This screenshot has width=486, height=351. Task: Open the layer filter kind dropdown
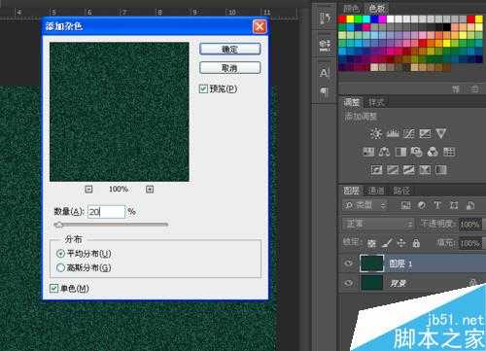(365, 205)
